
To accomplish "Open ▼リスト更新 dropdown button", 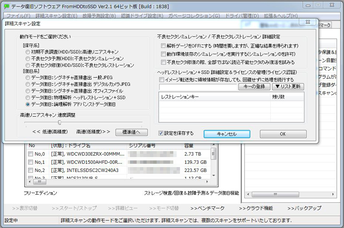I will tap(288, 86).
